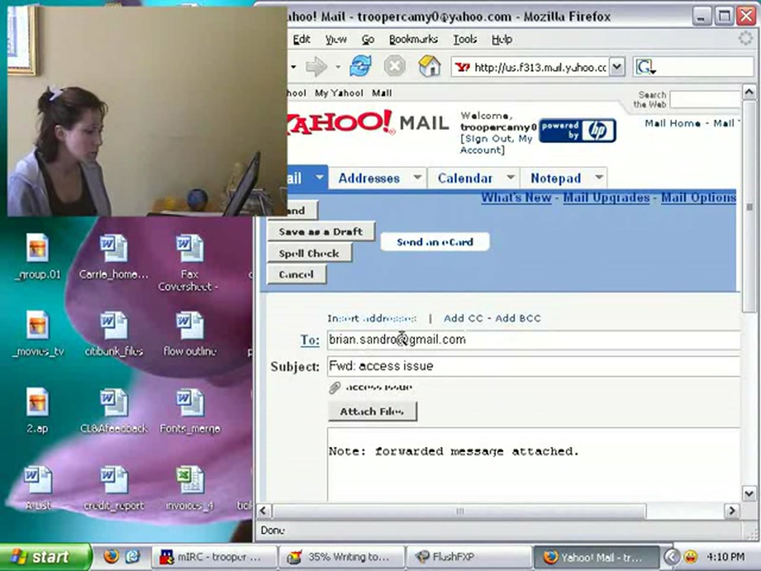Switch to the mIRC taskbar window
Screen dimensions: 761x571
click(214, 557)
